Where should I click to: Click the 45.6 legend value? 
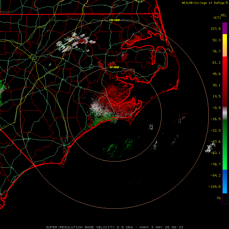point(217,74)
